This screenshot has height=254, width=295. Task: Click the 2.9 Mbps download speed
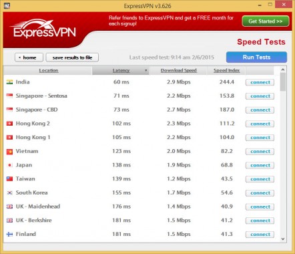[179, 82]
